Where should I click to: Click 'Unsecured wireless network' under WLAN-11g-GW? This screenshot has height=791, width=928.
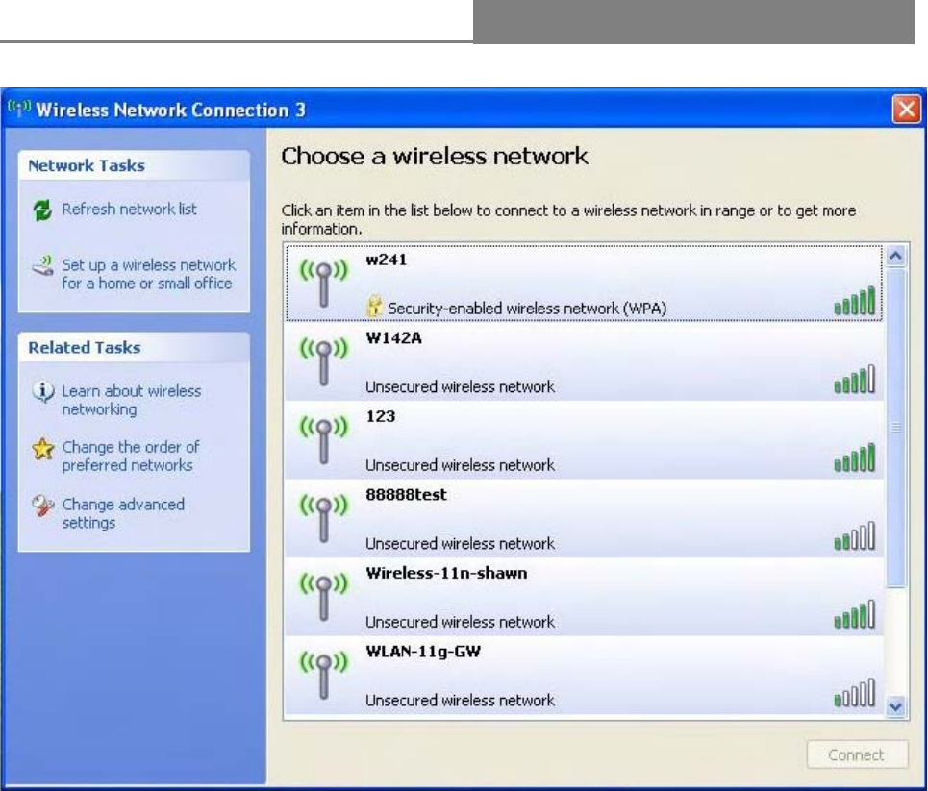[x=460, y=701]
